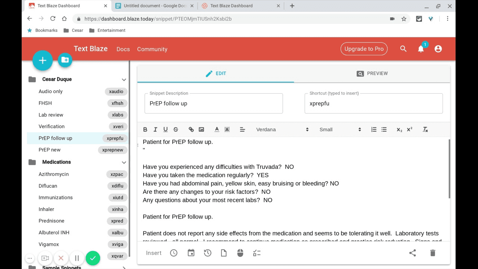478x269 pixels.
Task: Collapse the Cesar Duque folder
Action: pyautogui.click(x=124, y=80)
